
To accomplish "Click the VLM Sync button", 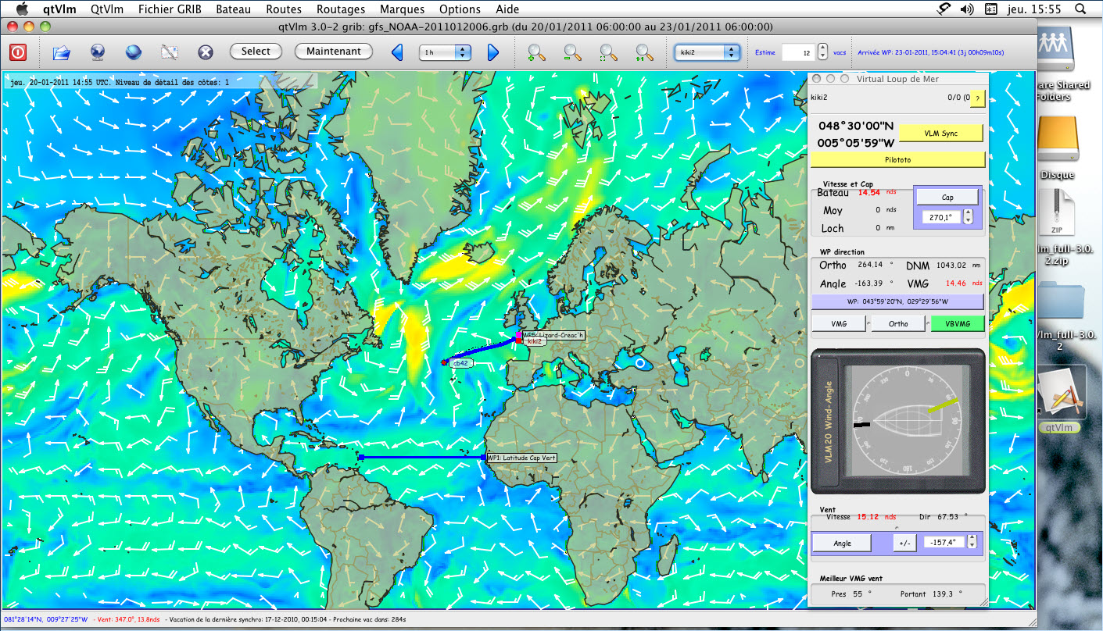I will click(x=940, y=134).
